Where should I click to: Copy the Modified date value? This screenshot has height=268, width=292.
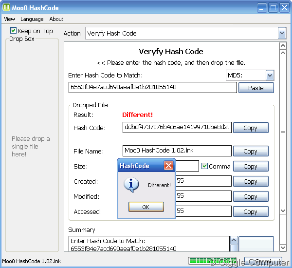(251, 196)
